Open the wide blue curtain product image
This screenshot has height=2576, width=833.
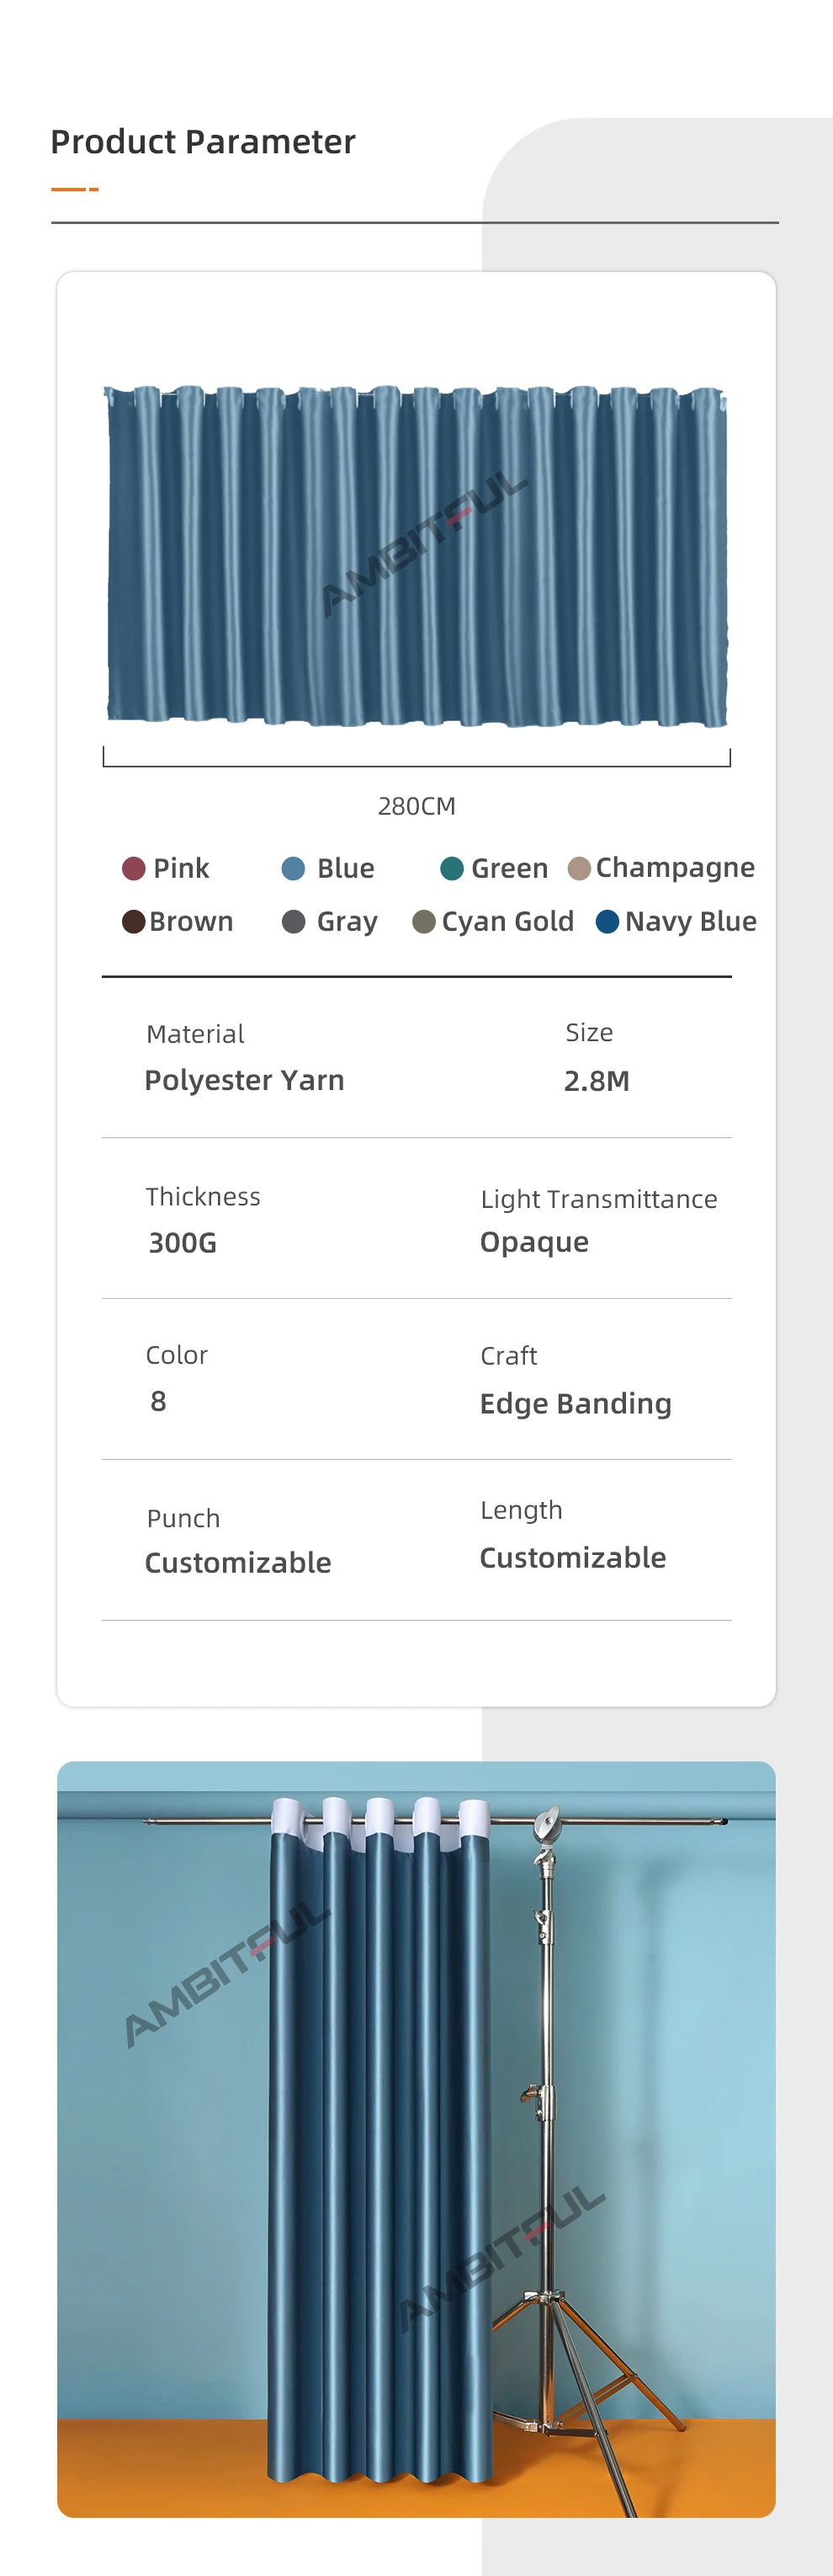[416, 555]
